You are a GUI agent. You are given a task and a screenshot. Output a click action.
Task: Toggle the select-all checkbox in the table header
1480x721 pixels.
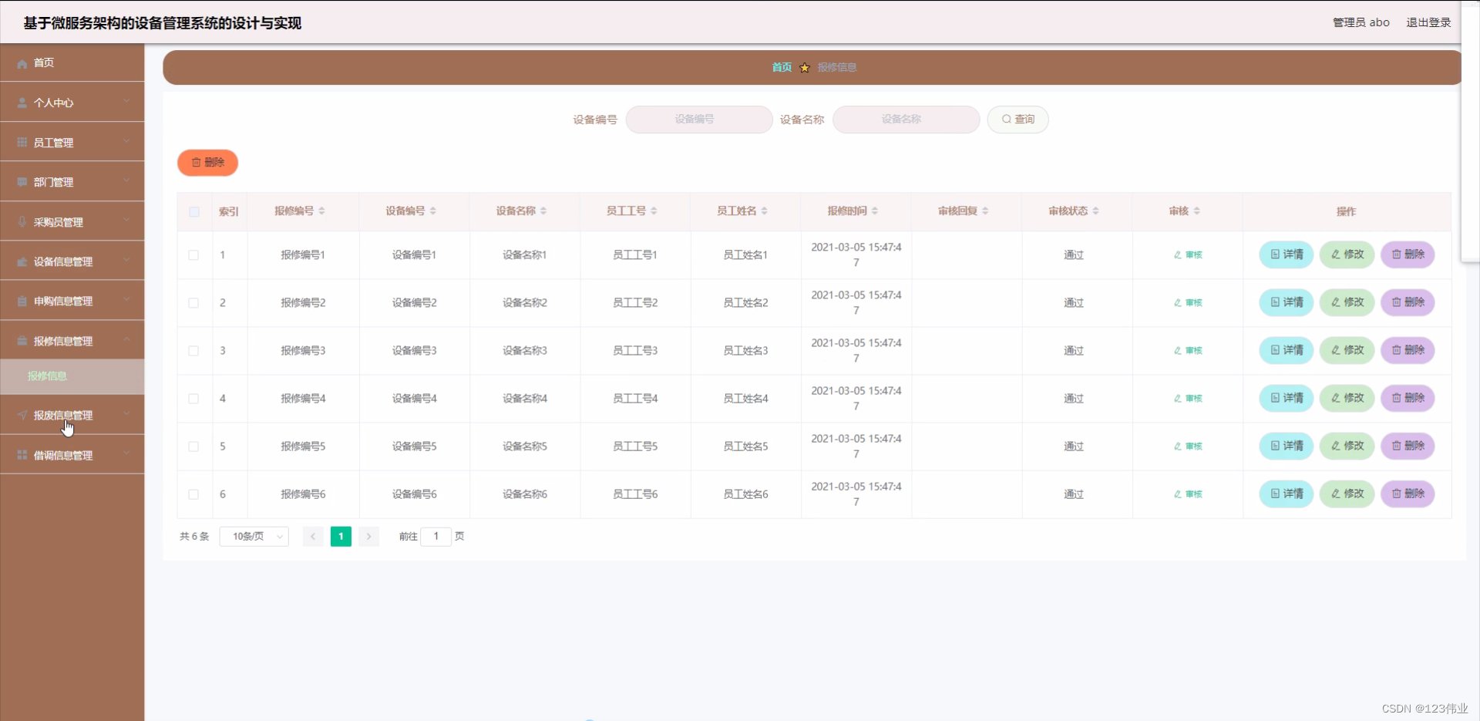click(193, 212)
